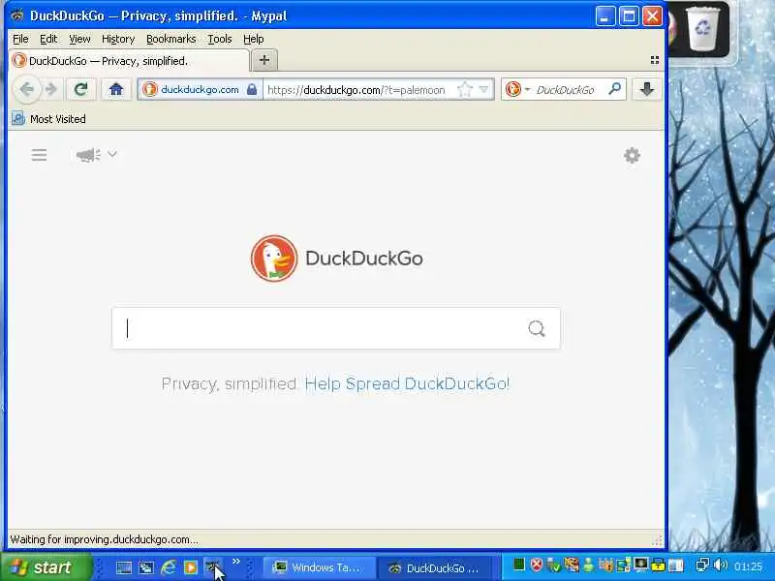
Task: Open the search engine selector dropdown
Action: (517, 89)
